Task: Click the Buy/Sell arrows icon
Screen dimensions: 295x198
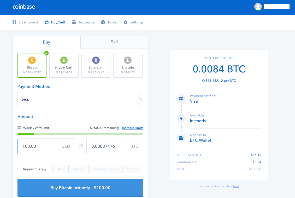Action: point(47,22)
